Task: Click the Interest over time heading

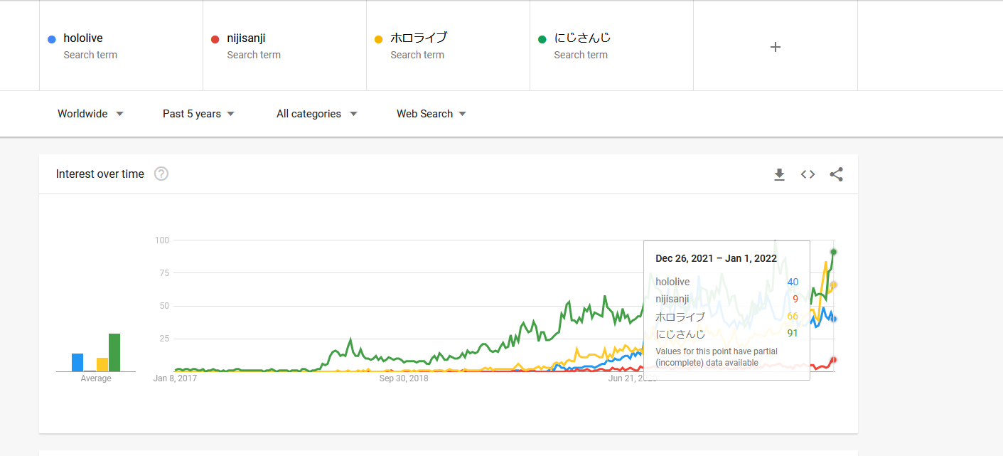Action: (x=100, y=174)
